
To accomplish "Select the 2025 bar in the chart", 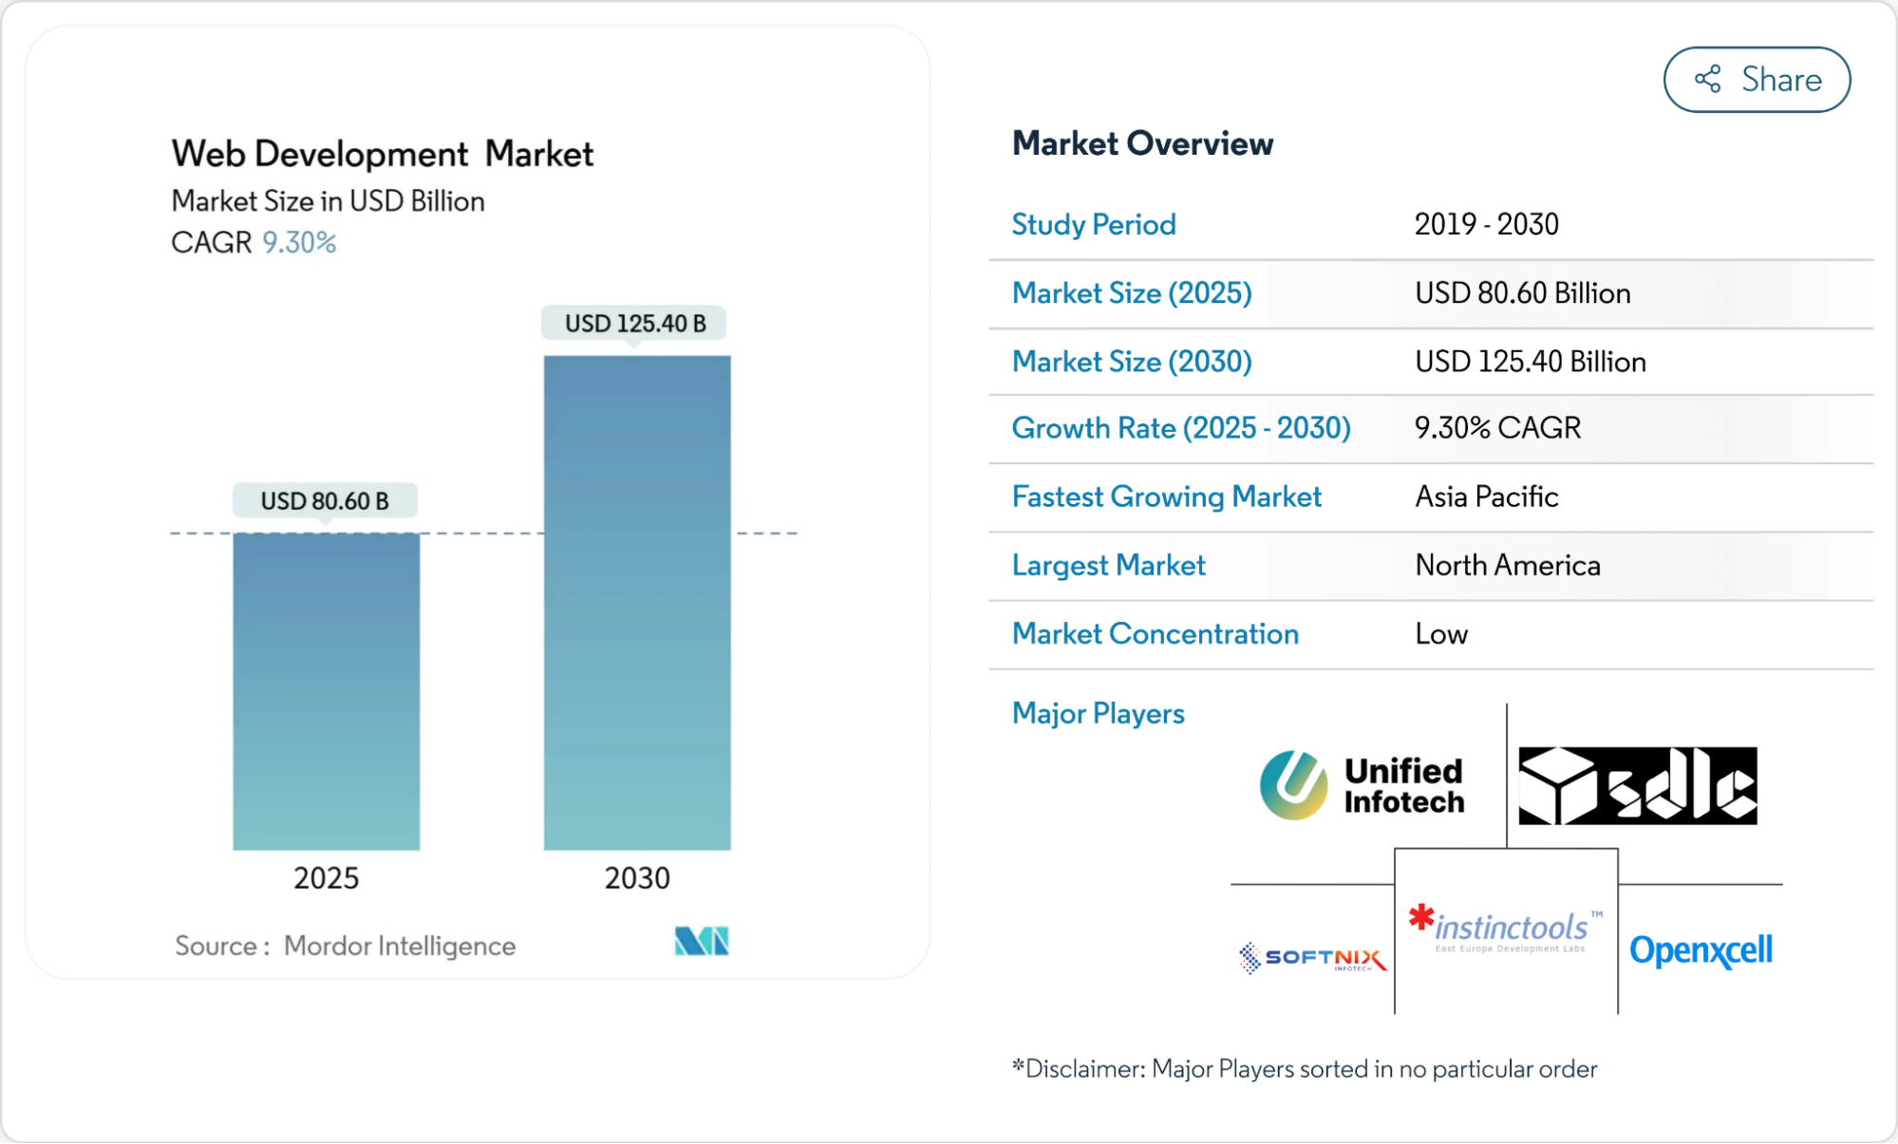I will 325,693.
